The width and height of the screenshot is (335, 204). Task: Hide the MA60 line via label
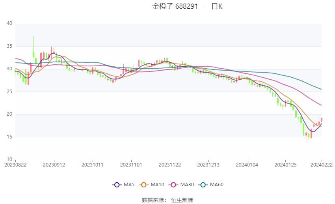(217, 185)
